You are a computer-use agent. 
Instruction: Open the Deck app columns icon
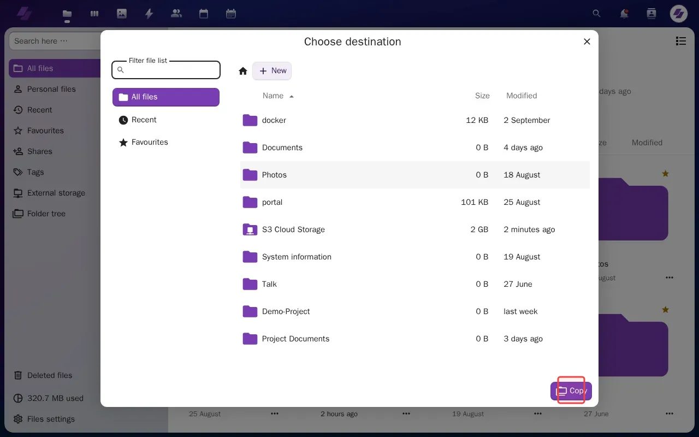point(94,14)
